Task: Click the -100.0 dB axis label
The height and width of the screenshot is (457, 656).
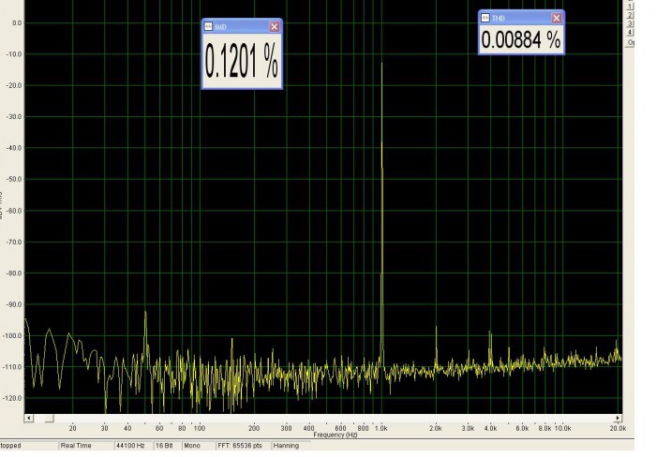Action: pos(13,335)
